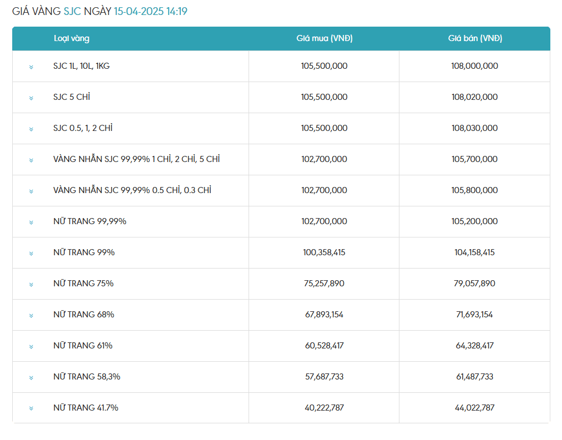
Task: Click the SJC text in the title
Action: [72, 11]
